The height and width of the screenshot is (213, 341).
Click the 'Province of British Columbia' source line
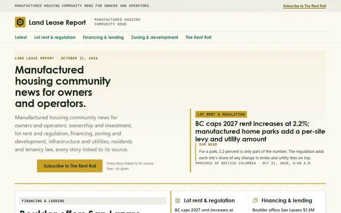click(x=254, y=163)
